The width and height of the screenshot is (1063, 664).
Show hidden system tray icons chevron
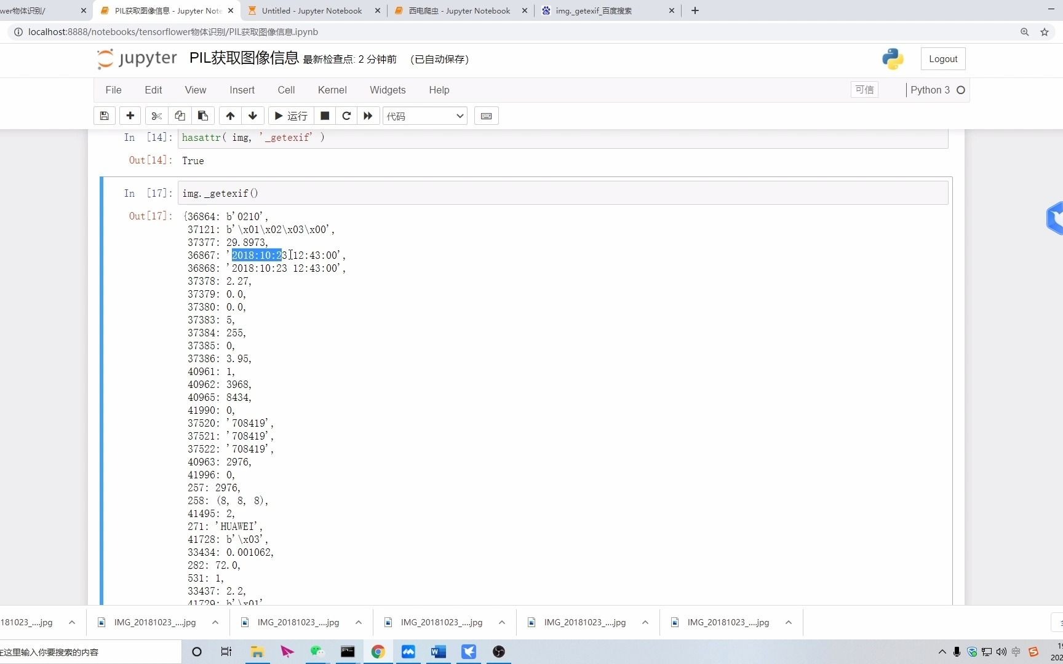[942, 652]
